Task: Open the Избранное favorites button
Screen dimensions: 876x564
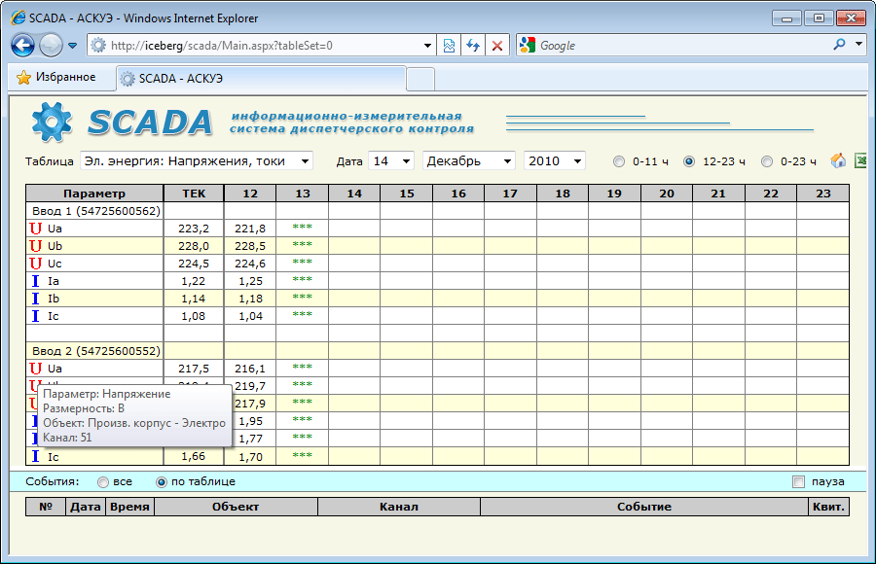Action: coord(56,77)
